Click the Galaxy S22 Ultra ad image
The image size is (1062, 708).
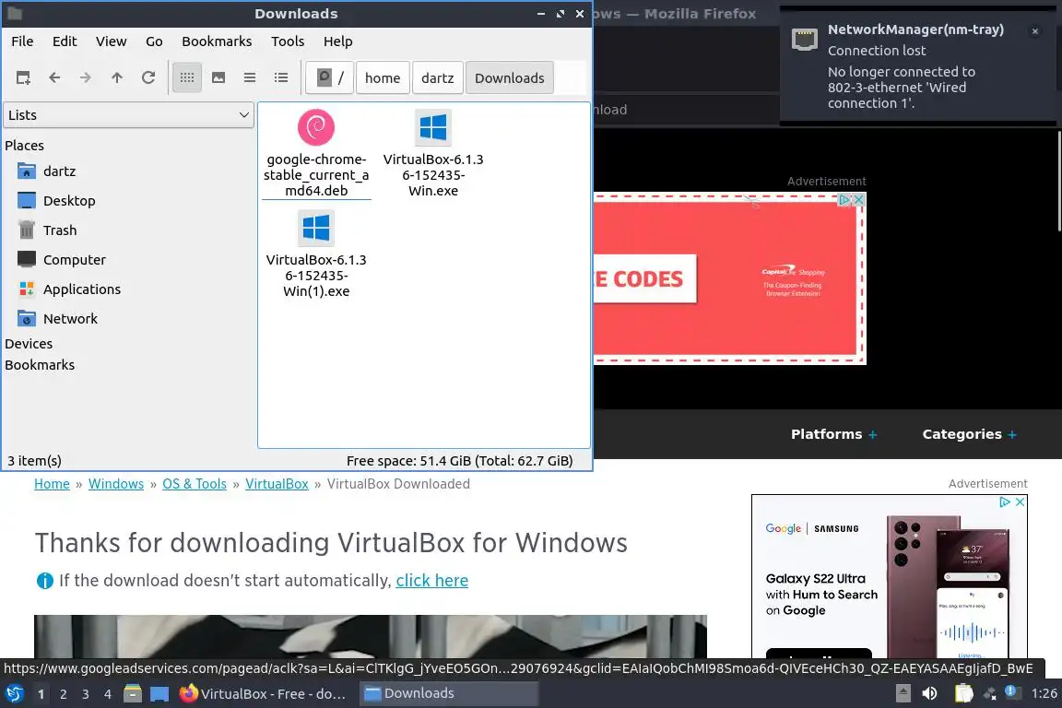coord(949,586)
